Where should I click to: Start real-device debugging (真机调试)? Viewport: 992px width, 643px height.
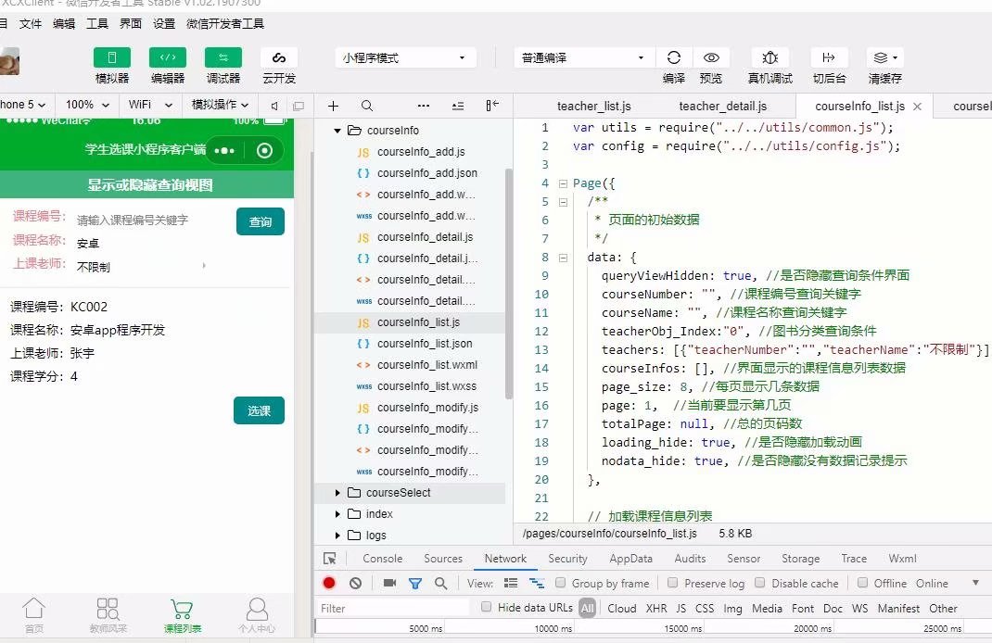point(769,57)
